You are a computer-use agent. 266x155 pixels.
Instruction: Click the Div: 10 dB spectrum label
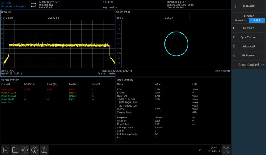click(x=53, y=18)
